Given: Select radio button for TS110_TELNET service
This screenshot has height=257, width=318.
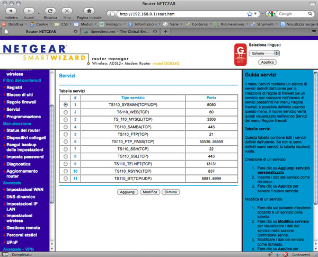Looking at the screenshot, I should [x=66, y=164].
